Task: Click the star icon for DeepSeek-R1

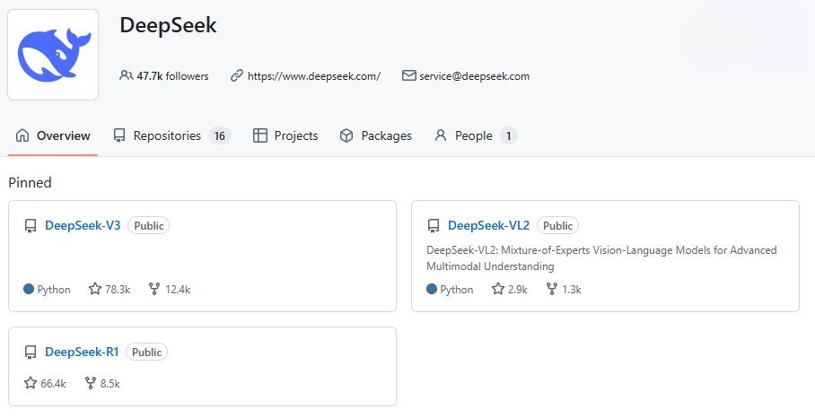Action: (31, 383)
